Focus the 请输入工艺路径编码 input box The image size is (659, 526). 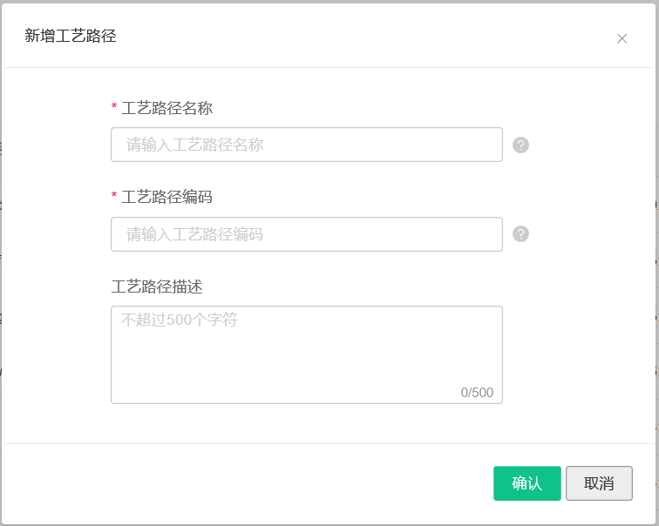click(306, 234)
